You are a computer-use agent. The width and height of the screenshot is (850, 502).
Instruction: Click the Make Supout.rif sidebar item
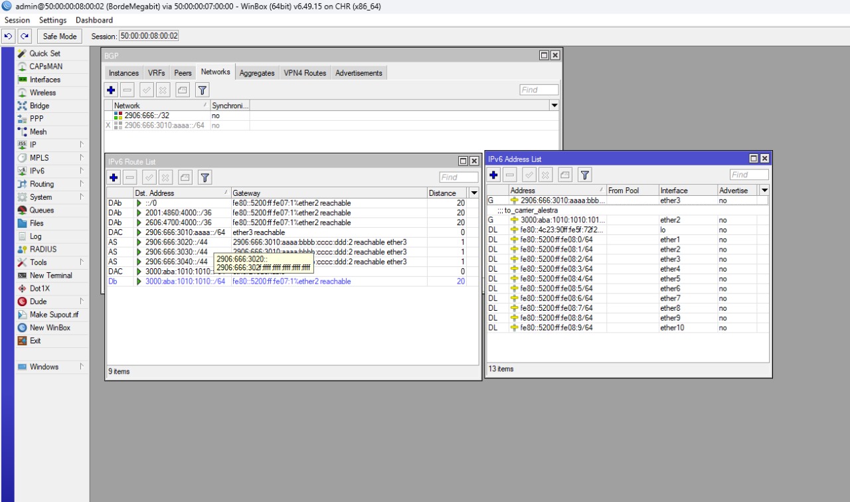(x=53, y=315)
